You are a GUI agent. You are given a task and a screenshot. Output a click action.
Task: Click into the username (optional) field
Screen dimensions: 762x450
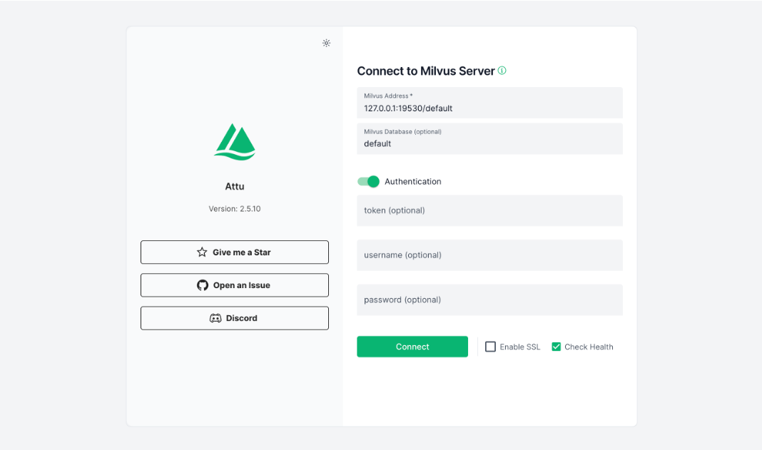tap(490, 255)
